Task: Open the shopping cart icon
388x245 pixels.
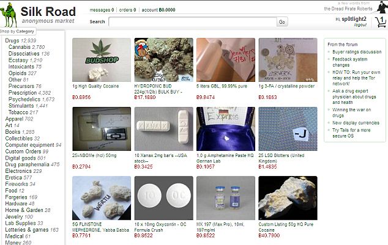Action: 381,22
